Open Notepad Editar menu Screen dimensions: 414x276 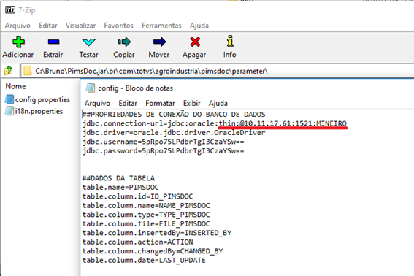(x=128, y=103)
